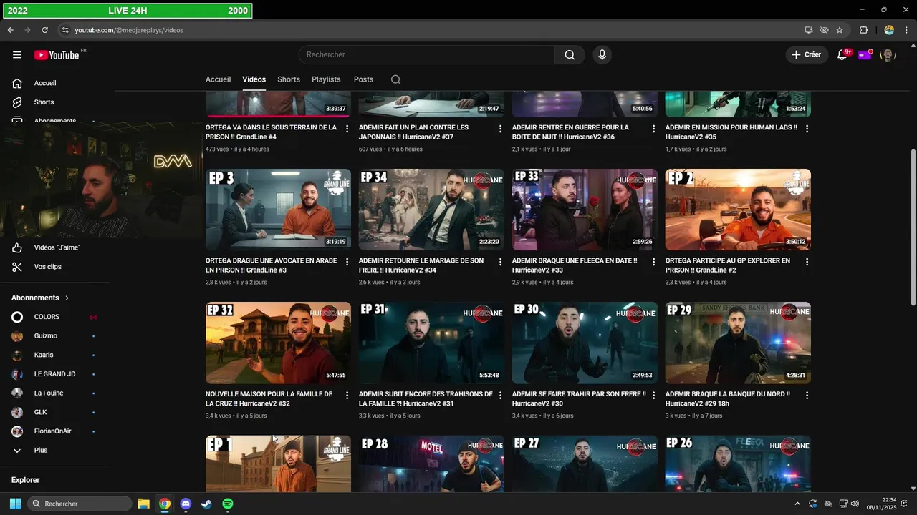Open the Windows Start menu
The height and width of the screenshot is (515, 917).
[15, 504]
